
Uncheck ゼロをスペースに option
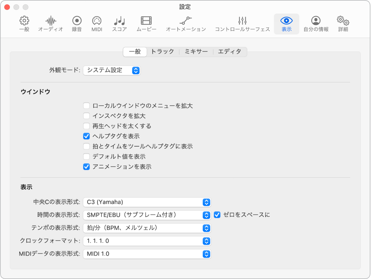(217, 215)
